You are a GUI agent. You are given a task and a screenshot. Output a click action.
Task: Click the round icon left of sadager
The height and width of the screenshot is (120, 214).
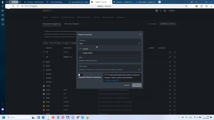point(165,11)
